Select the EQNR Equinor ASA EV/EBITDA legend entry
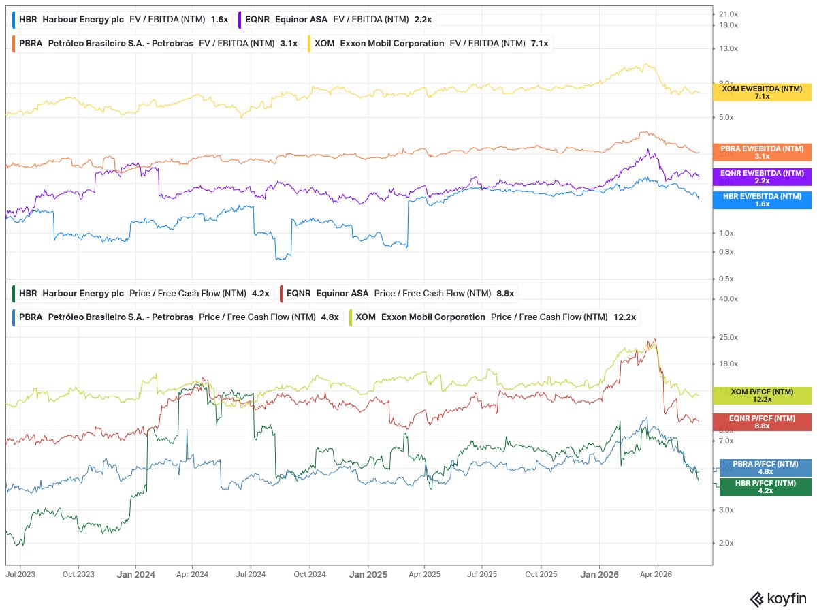The height and width of the screenshot is (613, 817). coord(336,20)
